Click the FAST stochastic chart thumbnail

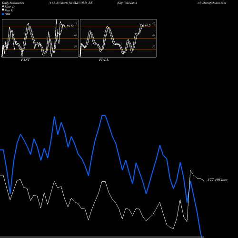point(40,38)
